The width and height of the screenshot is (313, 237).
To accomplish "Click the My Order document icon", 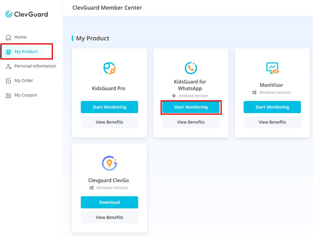I will click(8, 81).
